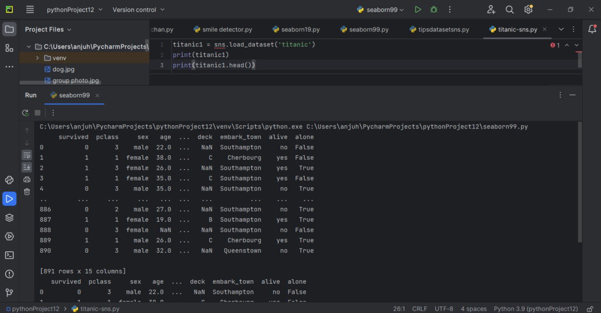The height and width of the screenshot is (313, 601).
Task: Place cursor on print(titanic1.head()) line
Action: [214, 65]
